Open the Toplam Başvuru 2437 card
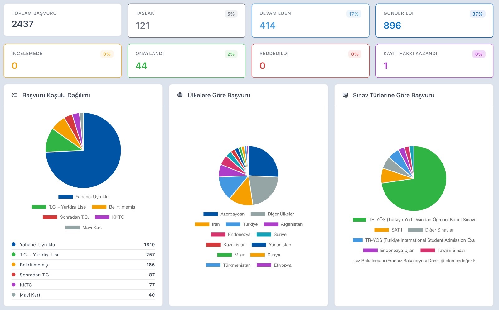 point(62,20)
